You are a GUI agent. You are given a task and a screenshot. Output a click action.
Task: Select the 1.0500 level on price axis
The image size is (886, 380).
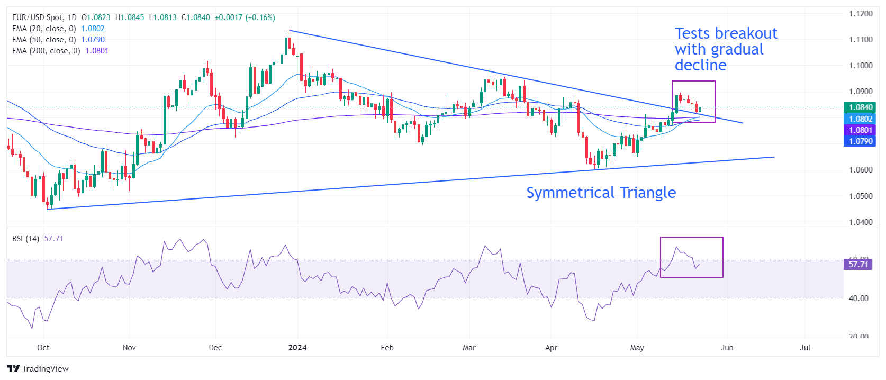[861, 196]
